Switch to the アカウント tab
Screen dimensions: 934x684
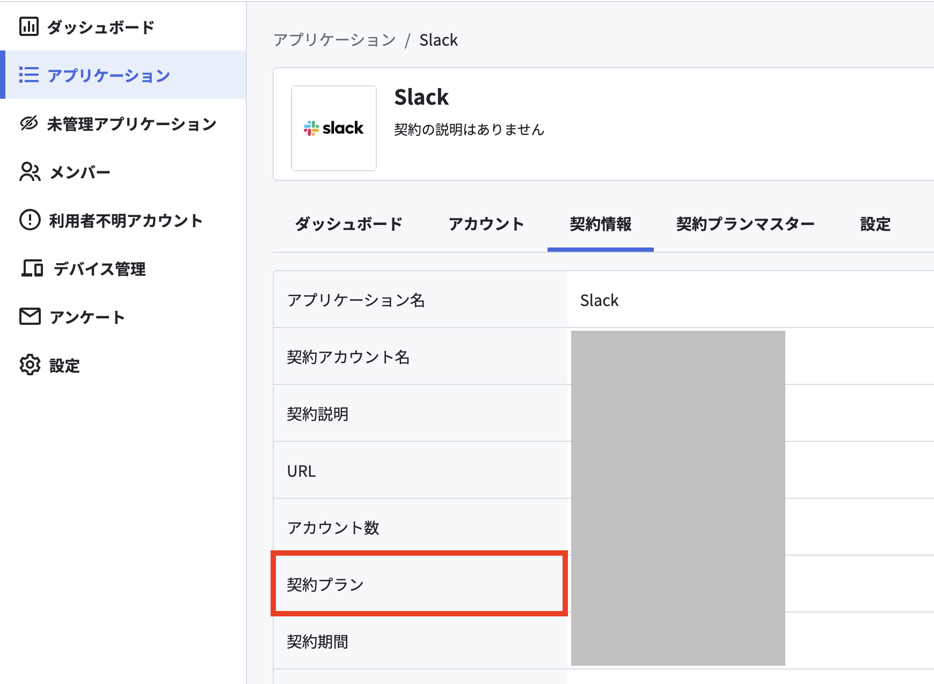486,224
